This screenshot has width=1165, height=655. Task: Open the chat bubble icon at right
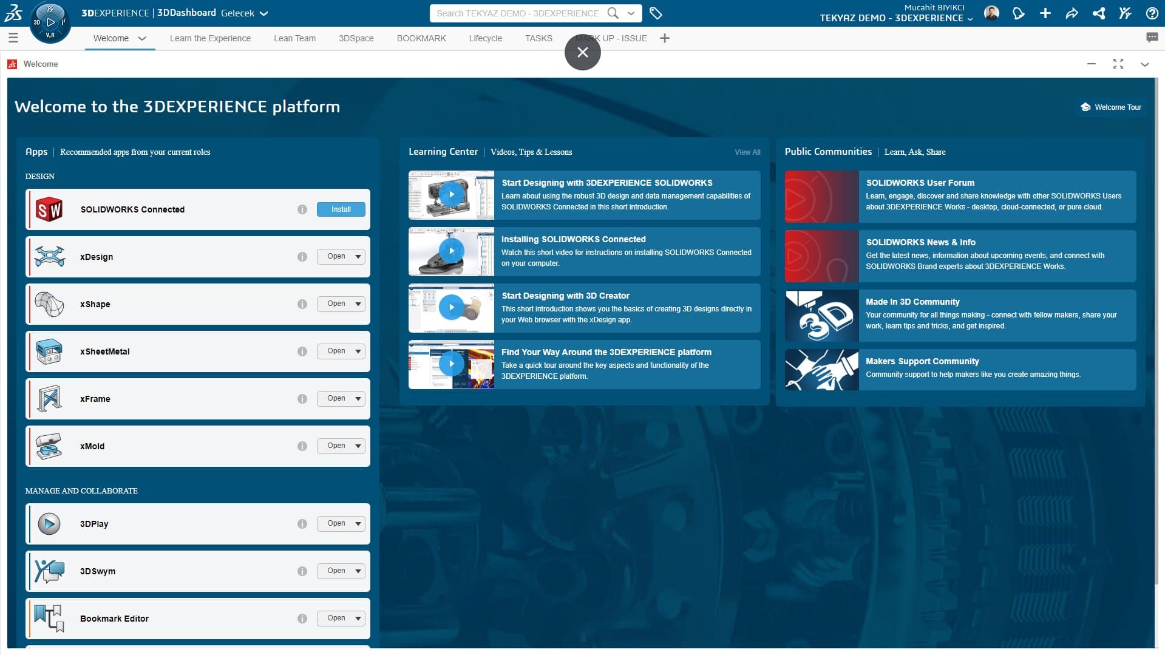(1152, 38)
